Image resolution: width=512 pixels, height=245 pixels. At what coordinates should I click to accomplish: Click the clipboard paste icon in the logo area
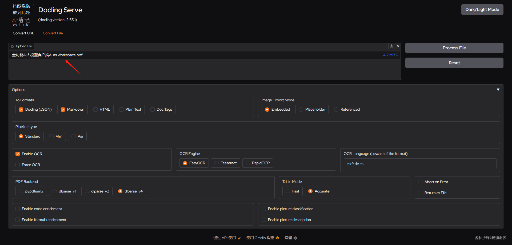pos(28,20)
